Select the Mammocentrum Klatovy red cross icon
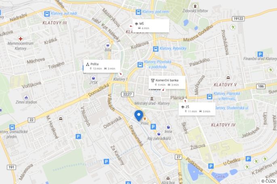This screenshot has width=277, height=184. tap(21, 39)
